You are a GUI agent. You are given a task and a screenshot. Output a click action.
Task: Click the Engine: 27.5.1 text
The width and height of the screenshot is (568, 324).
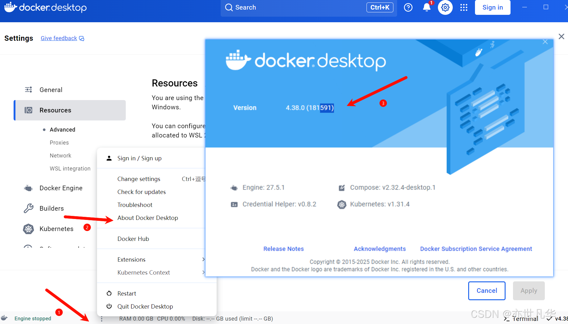(x=264, y=188)
